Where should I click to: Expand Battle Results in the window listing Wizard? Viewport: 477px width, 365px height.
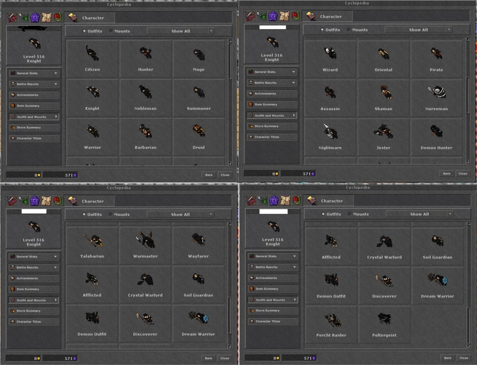point(272,83)
